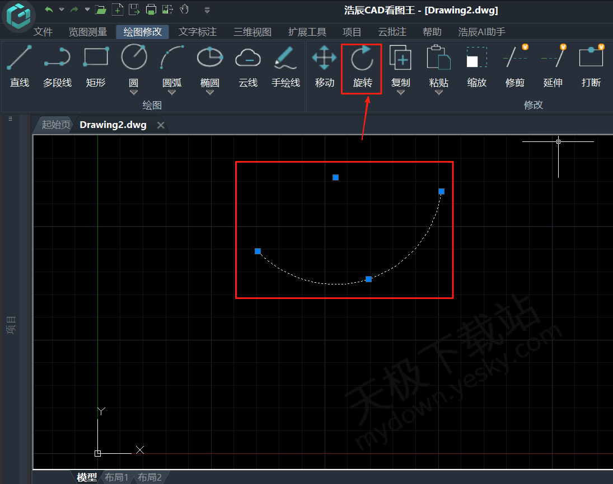This screenshot has height=484, width=613.
Task: Choose the 矩形 rectangle tool
Action: pos(96,67)
